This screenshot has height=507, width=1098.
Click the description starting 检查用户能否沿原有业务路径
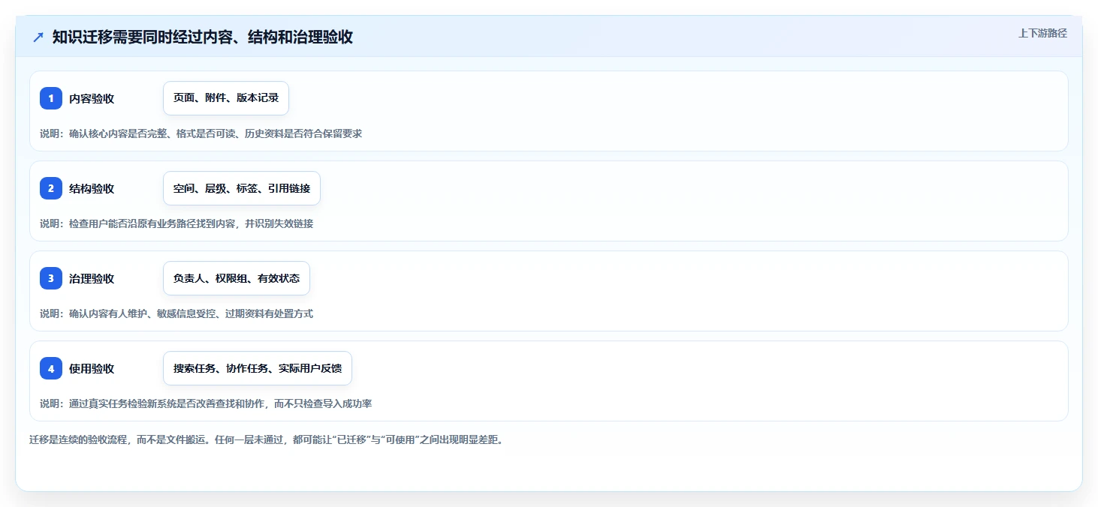coord(176,223)
